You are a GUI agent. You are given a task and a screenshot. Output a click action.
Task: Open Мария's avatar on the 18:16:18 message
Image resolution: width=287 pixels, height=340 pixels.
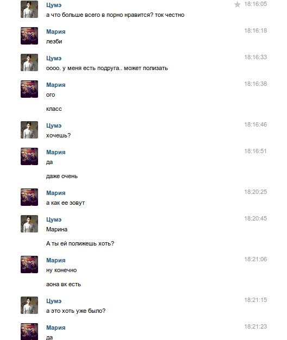pos(29,36)
